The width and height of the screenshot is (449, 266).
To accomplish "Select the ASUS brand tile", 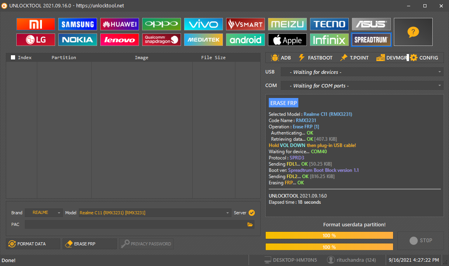I will pos(371,24).
